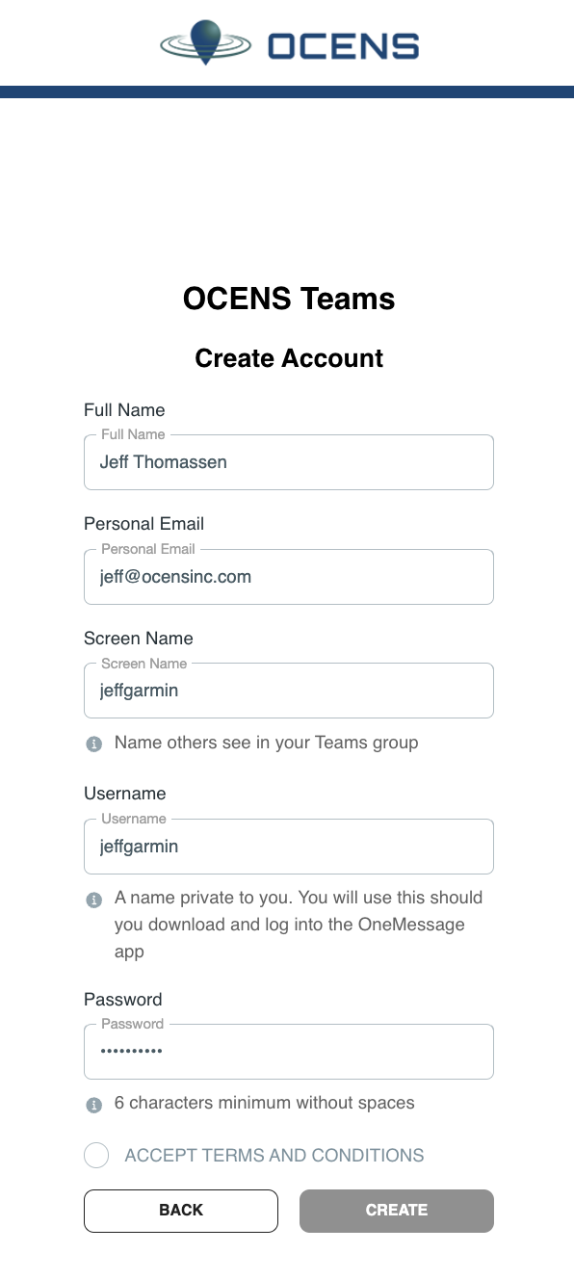
Task: Click info icon beside password requirement
Action: point(94,1105)
